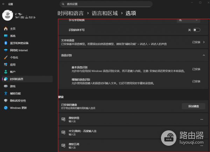Image resolution: width=210 pixels, height=152 pixels.
Task: Open the 帐户 sidebar entry
Action: tap(27, 72)
